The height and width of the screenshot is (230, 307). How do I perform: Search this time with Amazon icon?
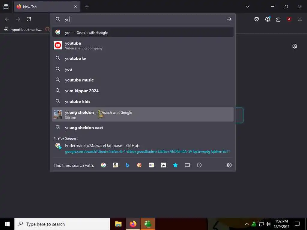(x=115, y=165)
